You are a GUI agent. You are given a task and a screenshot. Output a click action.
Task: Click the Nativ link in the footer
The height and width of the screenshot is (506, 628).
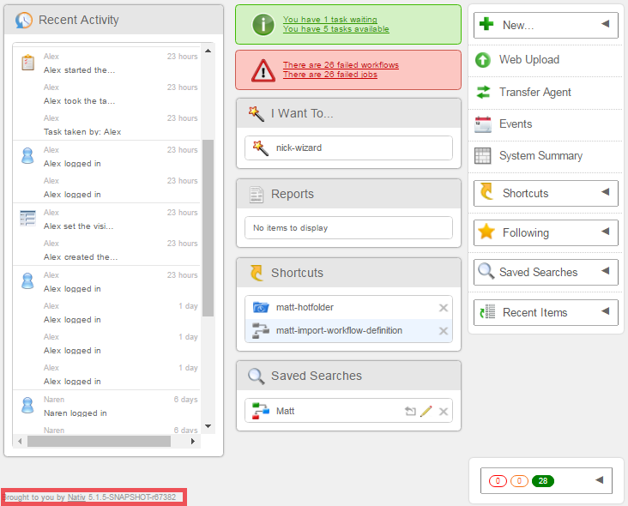76,497
